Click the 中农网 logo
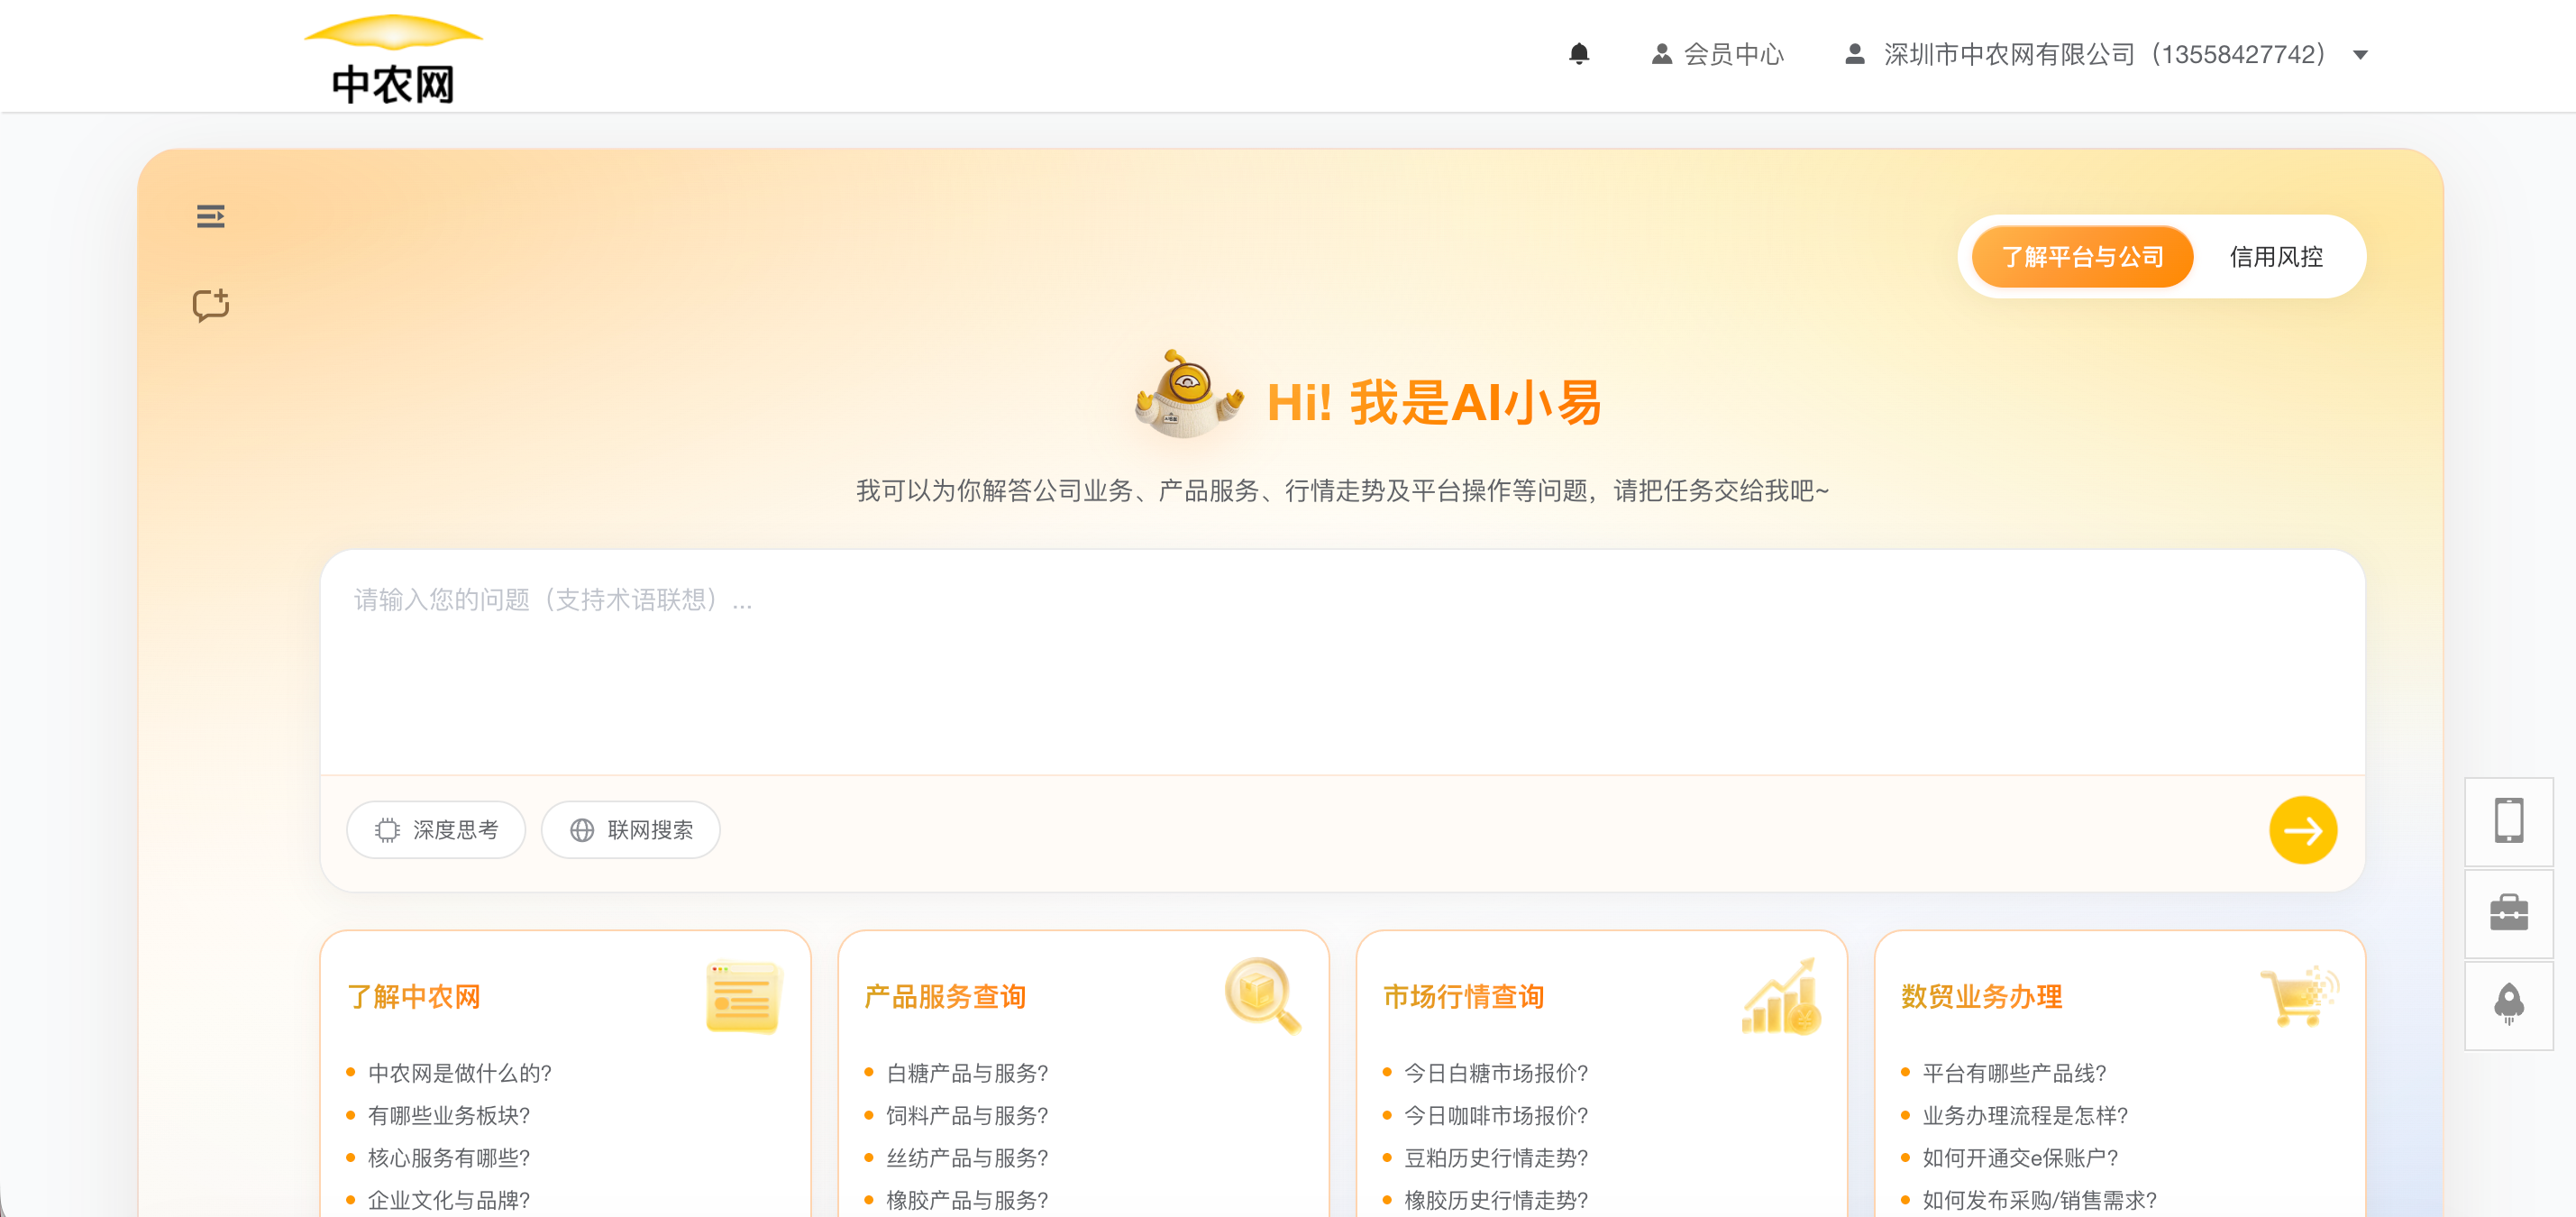 point(393,60)
